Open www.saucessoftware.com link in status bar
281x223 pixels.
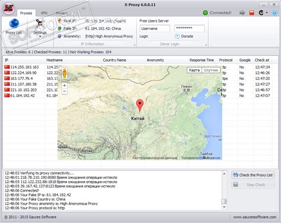click(x=255, y=217)
